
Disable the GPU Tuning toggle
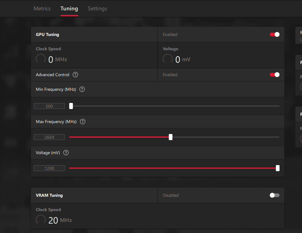tap(275, 34)
